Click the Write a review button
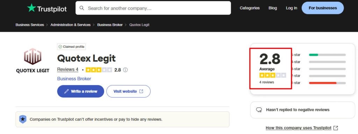 click(x=81, y=91)
